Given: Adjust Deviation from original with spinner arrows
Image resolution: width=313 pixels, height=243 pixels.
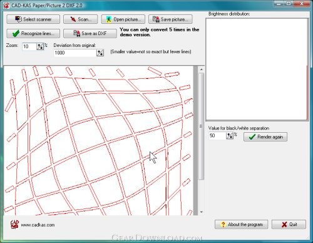Looking at the screenshot, I should click(100, 53).
